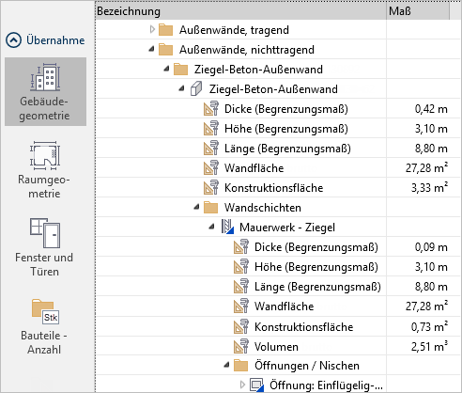Click the Ziegel-Beton-Außenwand wall element icon
The image size is (462, 393).
pos(196,88)
